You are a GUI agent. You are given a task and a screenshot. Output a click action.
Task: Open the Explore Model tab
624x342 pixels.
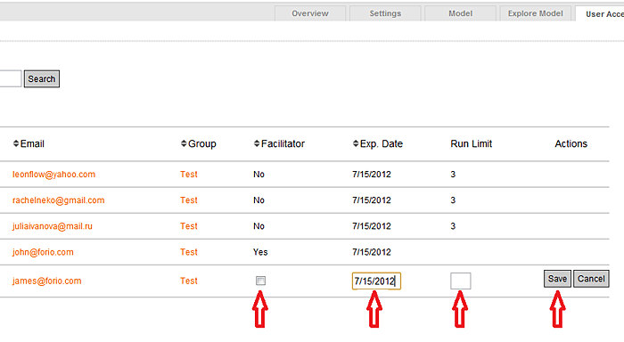pos(535,13)
